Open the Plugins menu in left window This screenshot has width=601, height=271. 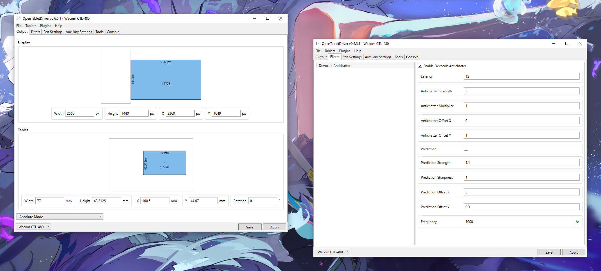[45, 26]
